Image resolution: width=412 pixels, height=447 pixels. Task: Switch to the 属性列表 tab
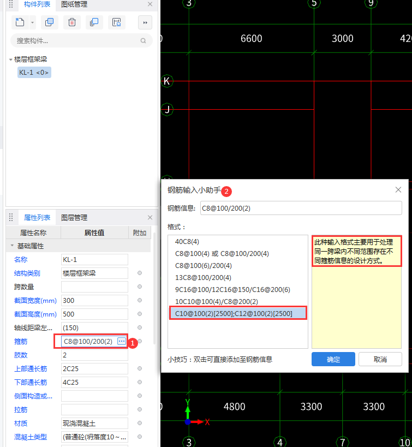(37, 218)
